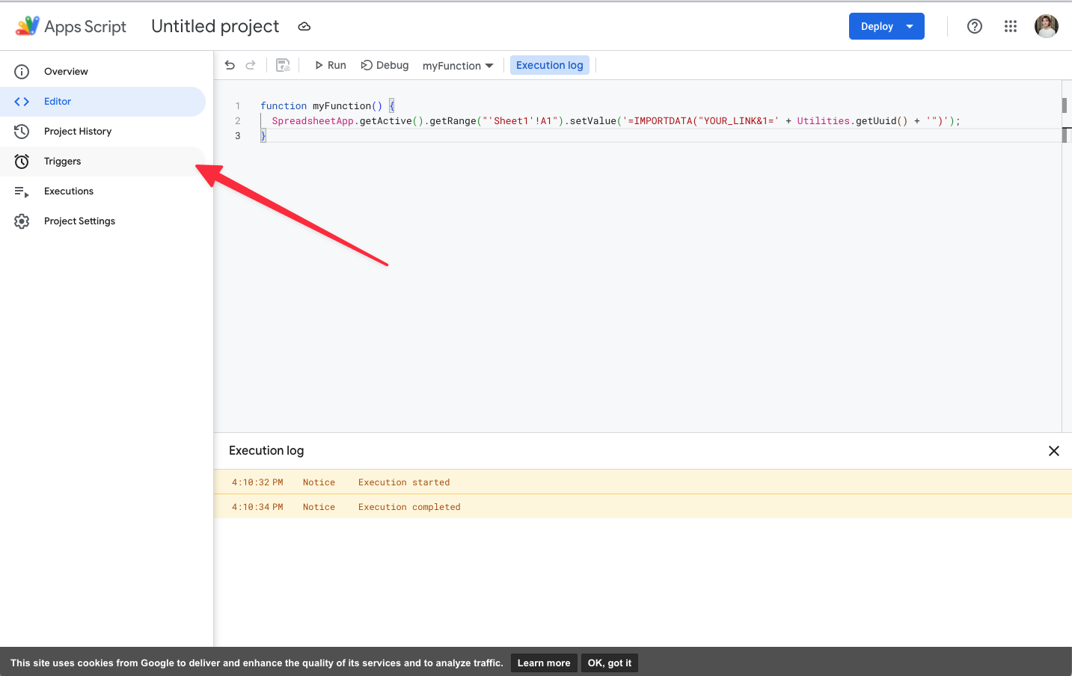Dismiss cookies with OK, got it

click(610, 663)
